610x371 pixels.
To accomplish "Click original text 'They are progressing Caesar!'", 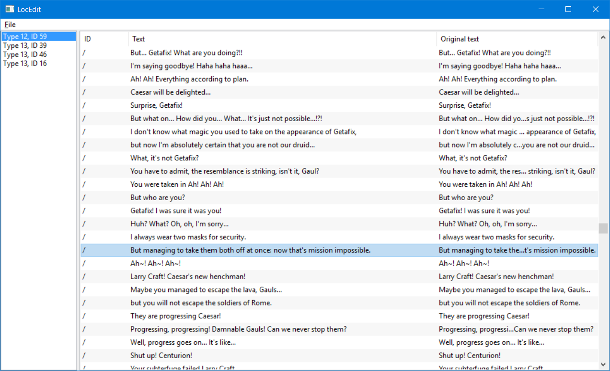I will pyautogui.click(x=484, y=316).
